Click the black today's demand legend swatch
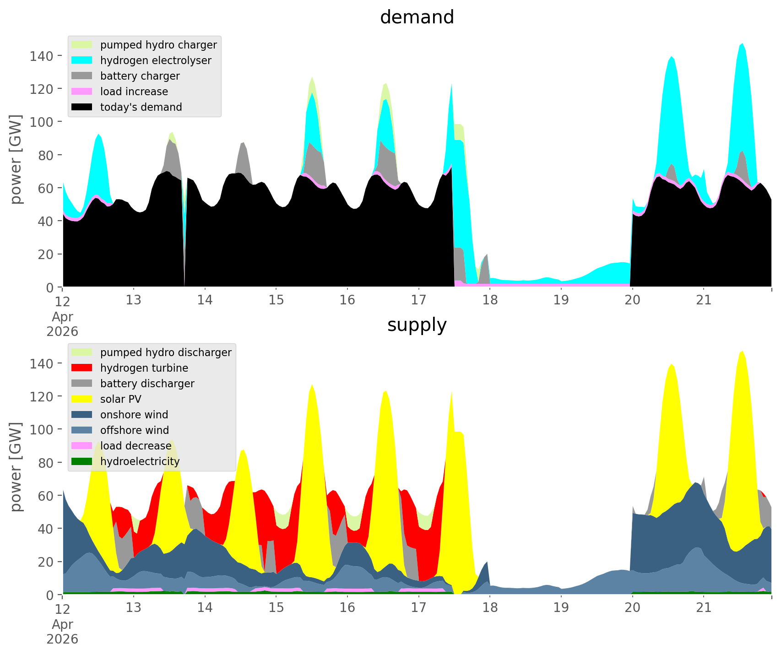Image resolution: width=781 pixels, height=655 pixels. 82,107
